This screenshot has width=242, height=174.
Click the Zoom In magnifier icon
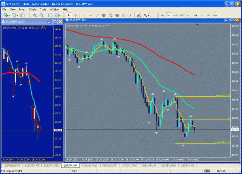point(35,15)
